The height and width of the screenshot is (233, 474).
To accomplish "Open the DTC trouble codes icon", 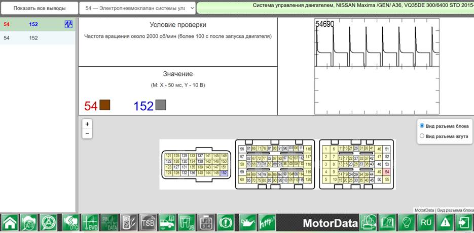I will tap(70, 223).
